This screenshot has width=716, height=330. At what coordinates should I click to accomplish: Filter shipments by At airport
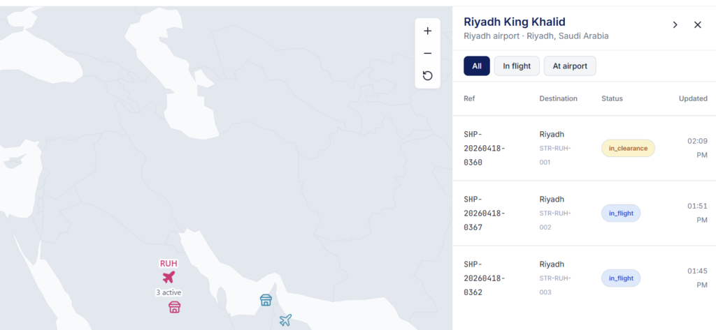click(570, 66)
